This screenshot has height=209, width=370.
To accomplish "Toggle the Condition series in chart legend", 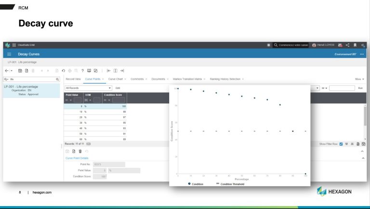I will click(x=196, y=184).
